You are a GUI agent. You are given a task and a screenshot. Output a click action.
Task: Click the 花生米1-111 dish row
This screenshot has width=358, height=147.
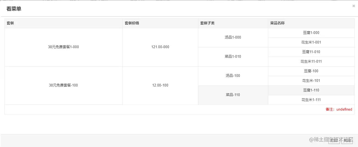coord(311,100)
